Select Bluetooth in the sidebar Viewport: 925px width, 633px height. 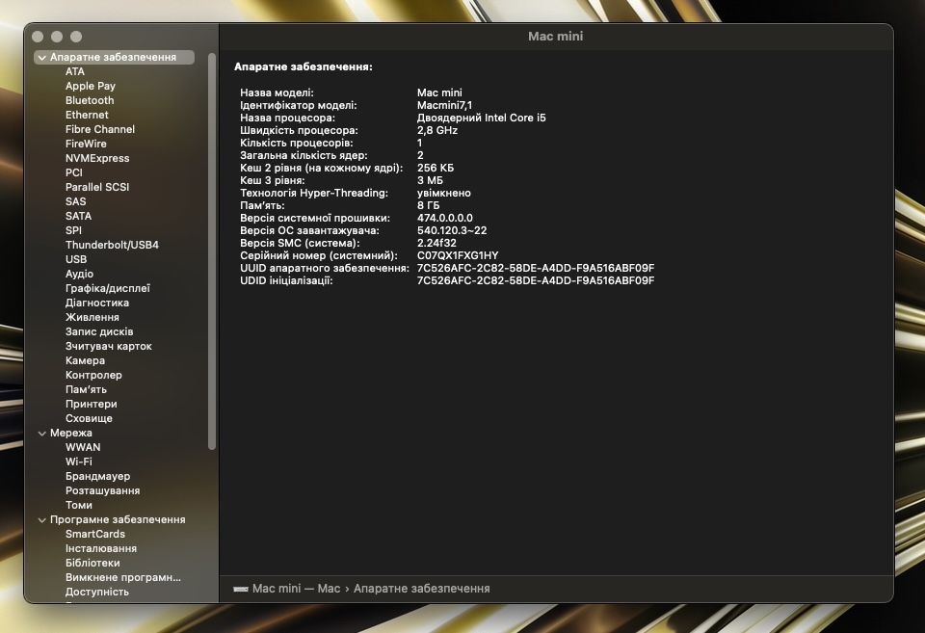pyautogui.click(x=90, y=100)
